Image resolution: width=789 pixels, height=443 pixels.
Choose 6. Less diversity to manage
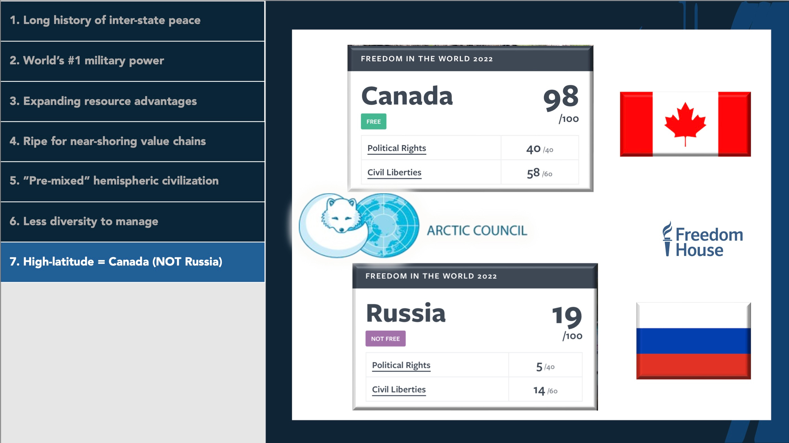point(132,222)
